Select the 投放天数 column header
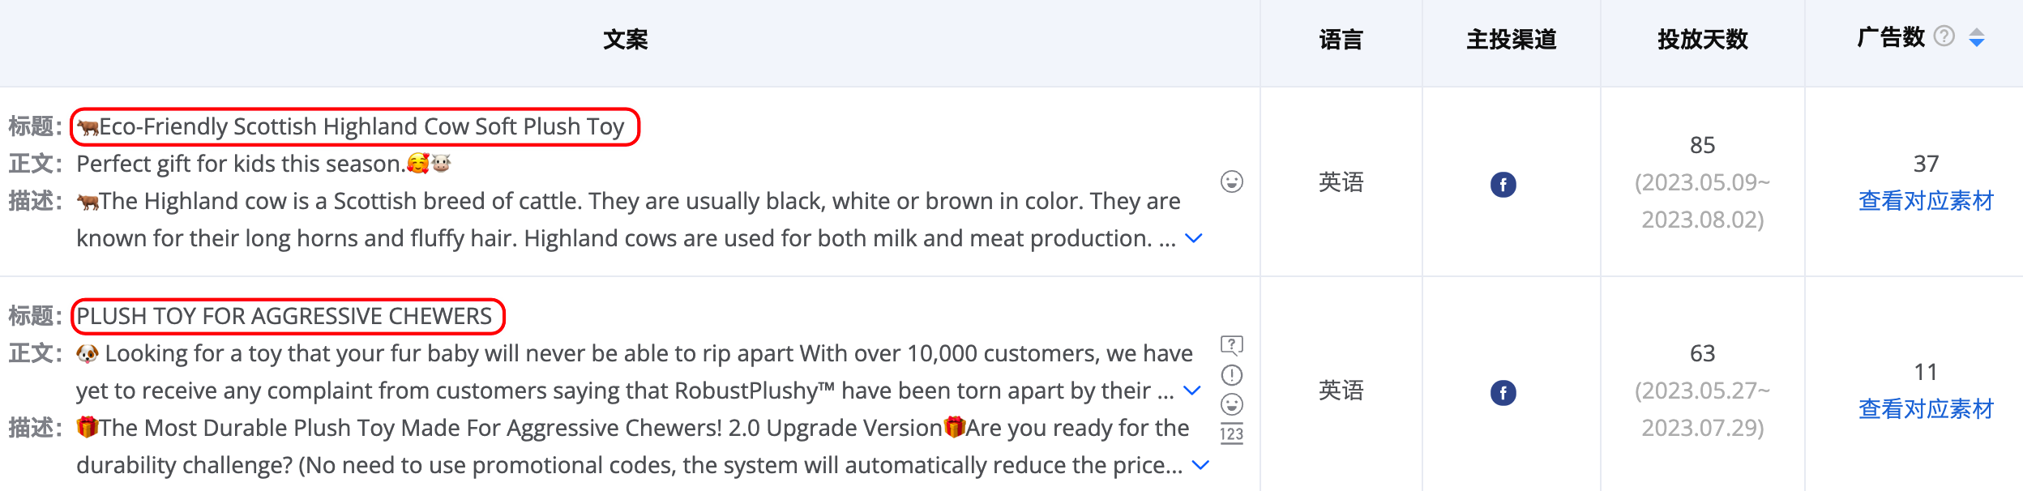The width and height of the screenshot is (2023, 491). coord(1703,39)
